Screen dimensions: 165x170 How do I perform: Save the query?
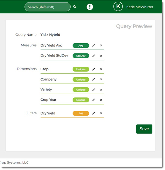pos(144,129)
